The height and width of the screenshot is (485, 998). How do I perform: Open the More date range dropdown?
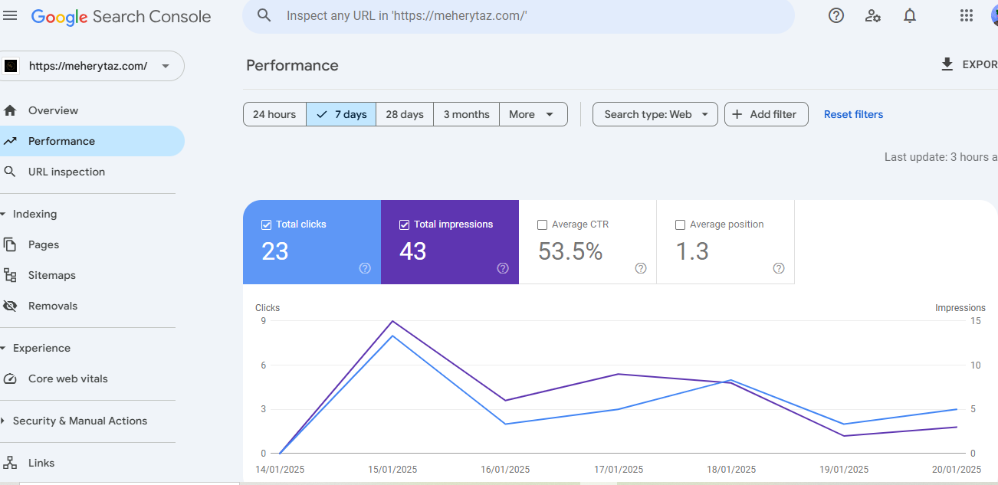(x=533, y=114)
